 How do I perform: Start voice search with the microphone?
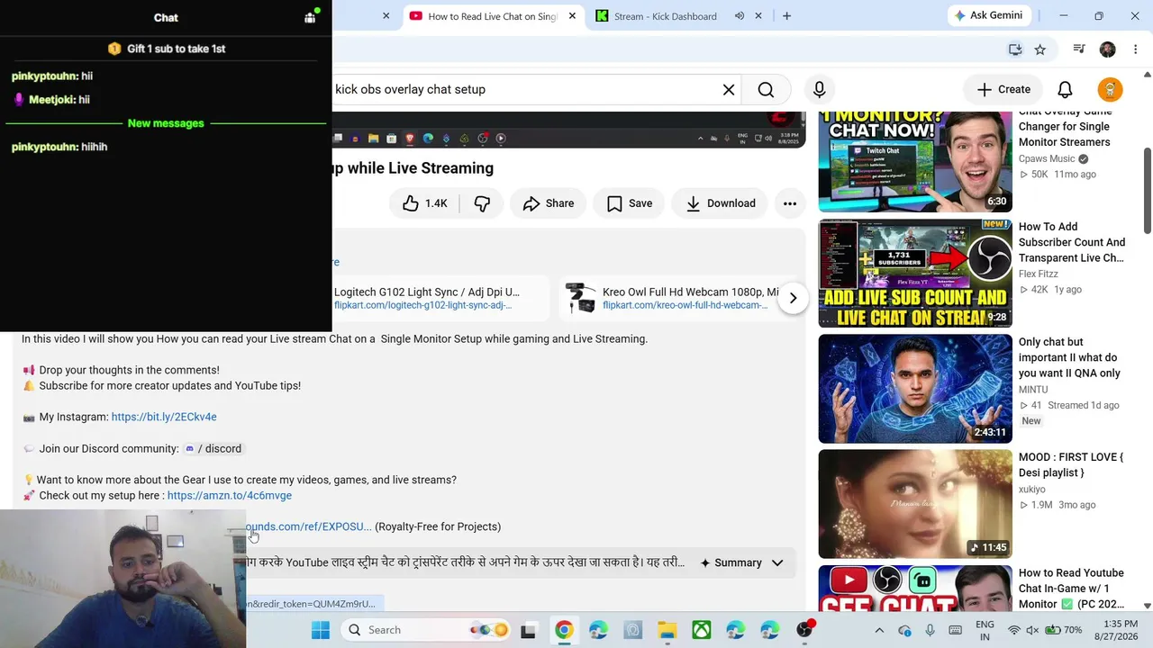820,89
